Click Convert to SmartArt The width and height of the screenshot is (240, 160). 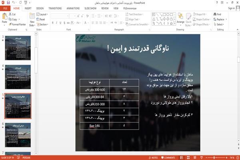137,24
